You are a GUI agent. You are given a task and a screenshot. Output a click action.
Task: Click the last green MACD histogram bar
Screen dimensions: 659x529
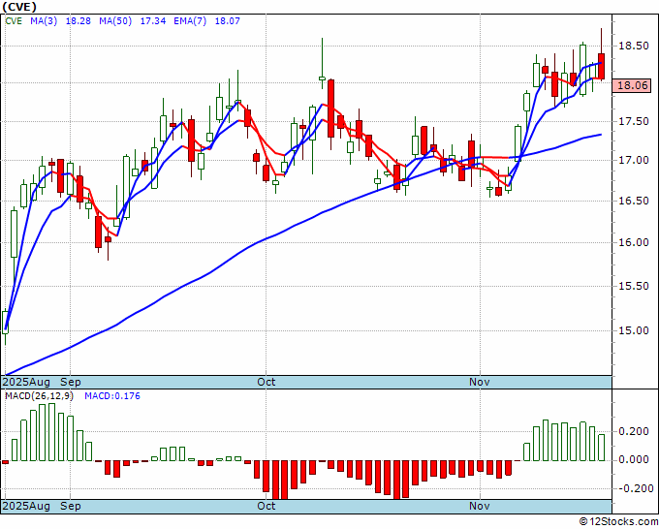coord(602,448)
